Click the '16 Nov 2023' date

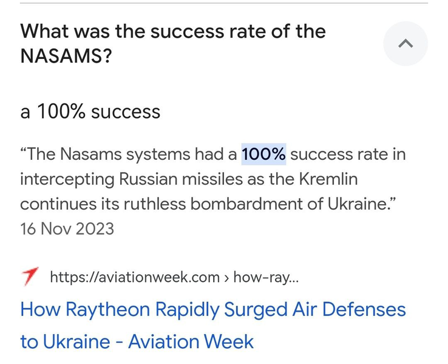tap(67, 228)
